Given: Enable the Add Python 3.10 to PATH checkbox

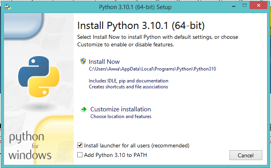Looking at the screenshot, I should coord(80,155).
